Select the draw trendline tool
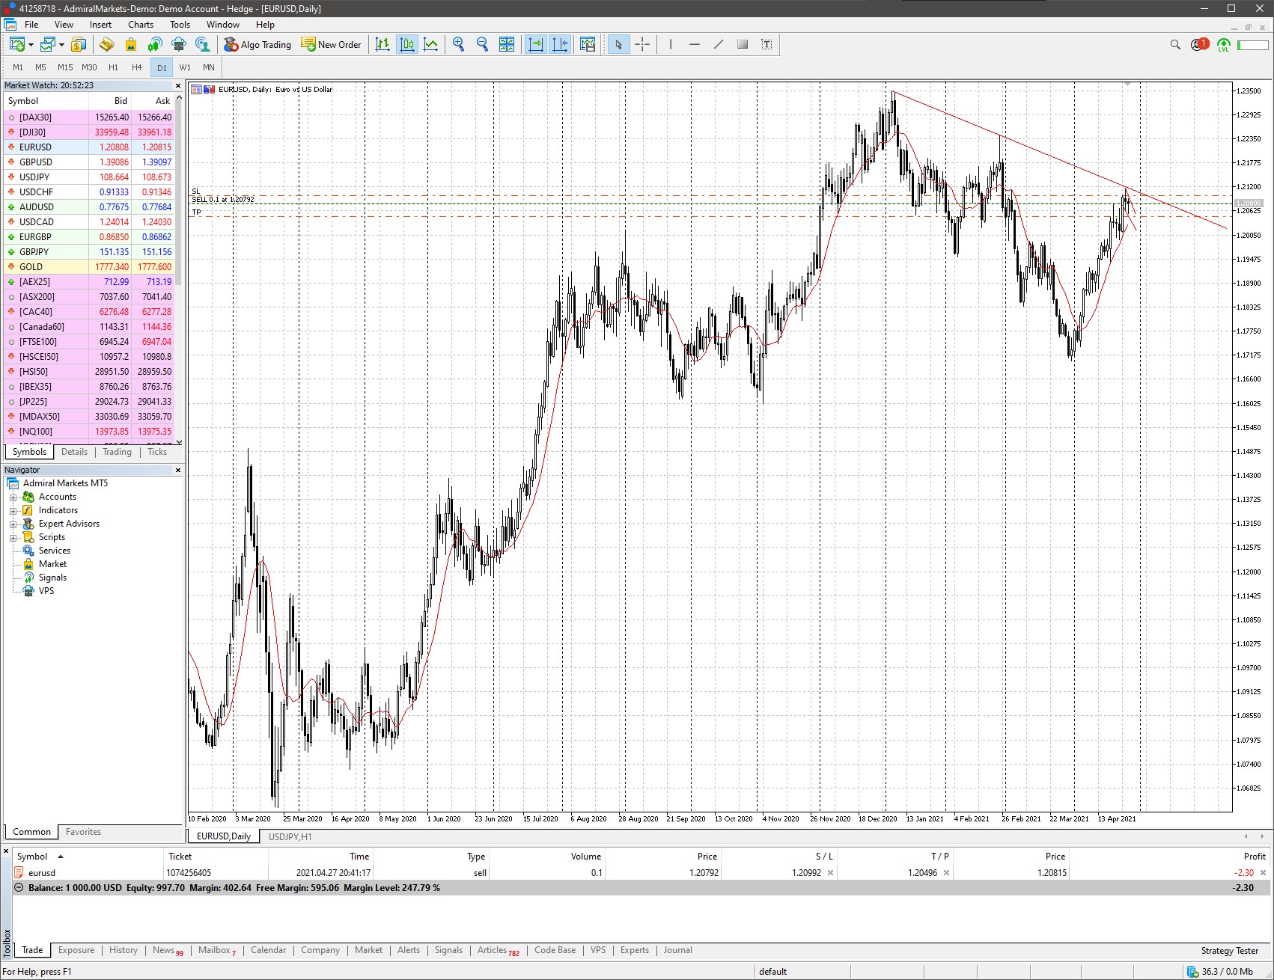Viewport: 1274px width, 980px height. [x=719, y=45]
